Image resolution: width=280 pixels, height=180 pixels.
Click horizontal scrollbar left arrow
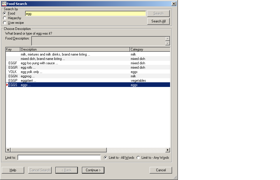[x=8, y=150]
